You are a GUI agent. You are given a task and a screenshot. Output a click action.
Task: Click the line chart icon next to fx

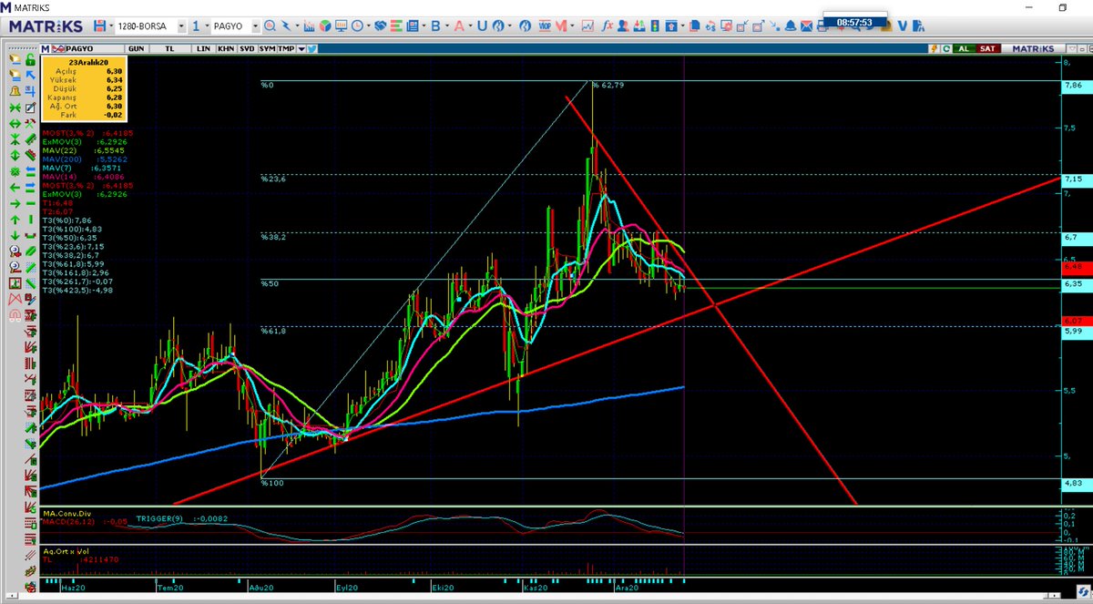[x=587, y=26]
